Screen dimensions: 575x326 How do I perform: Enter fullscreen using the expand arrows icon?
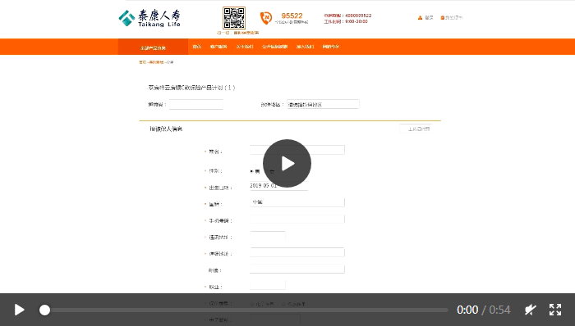click(x=555, y=310)
